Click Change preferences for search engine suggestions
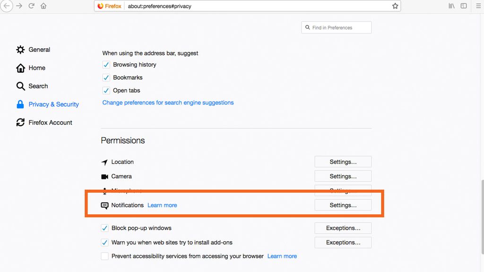Image resolution: width=484 pixels, height=272 pixels. tap(168, 102)
